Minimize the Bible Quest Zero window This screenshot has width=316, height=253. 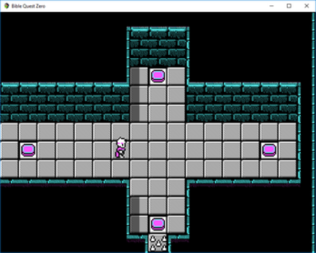tap(271, 6)
